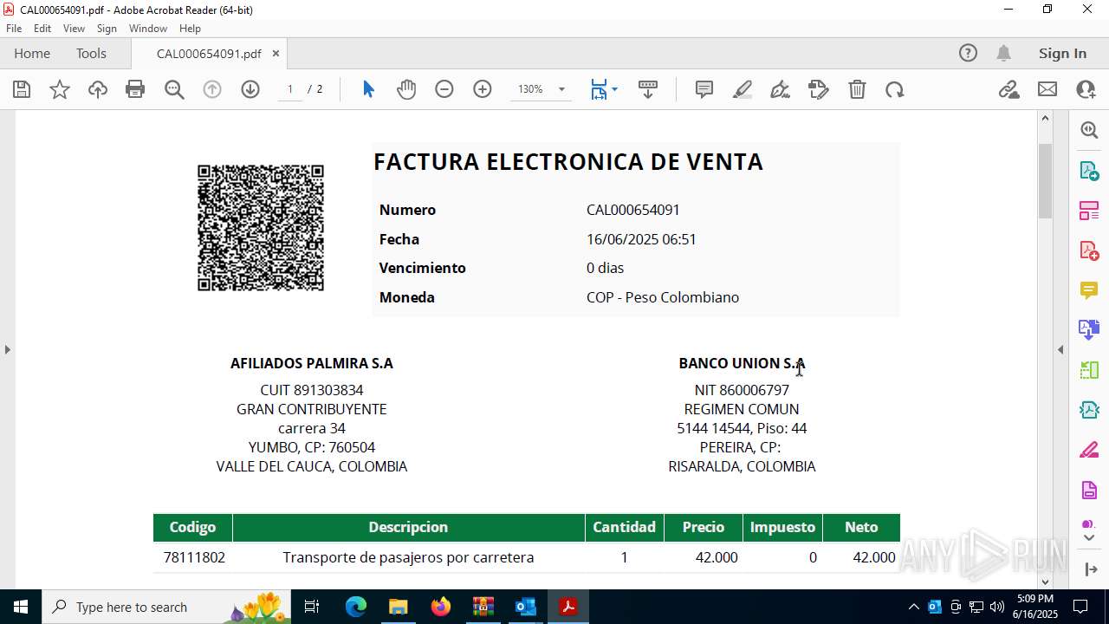Screen dimensions: 1109x624
Task: Share a link to the file
Action: point(1008,89)
